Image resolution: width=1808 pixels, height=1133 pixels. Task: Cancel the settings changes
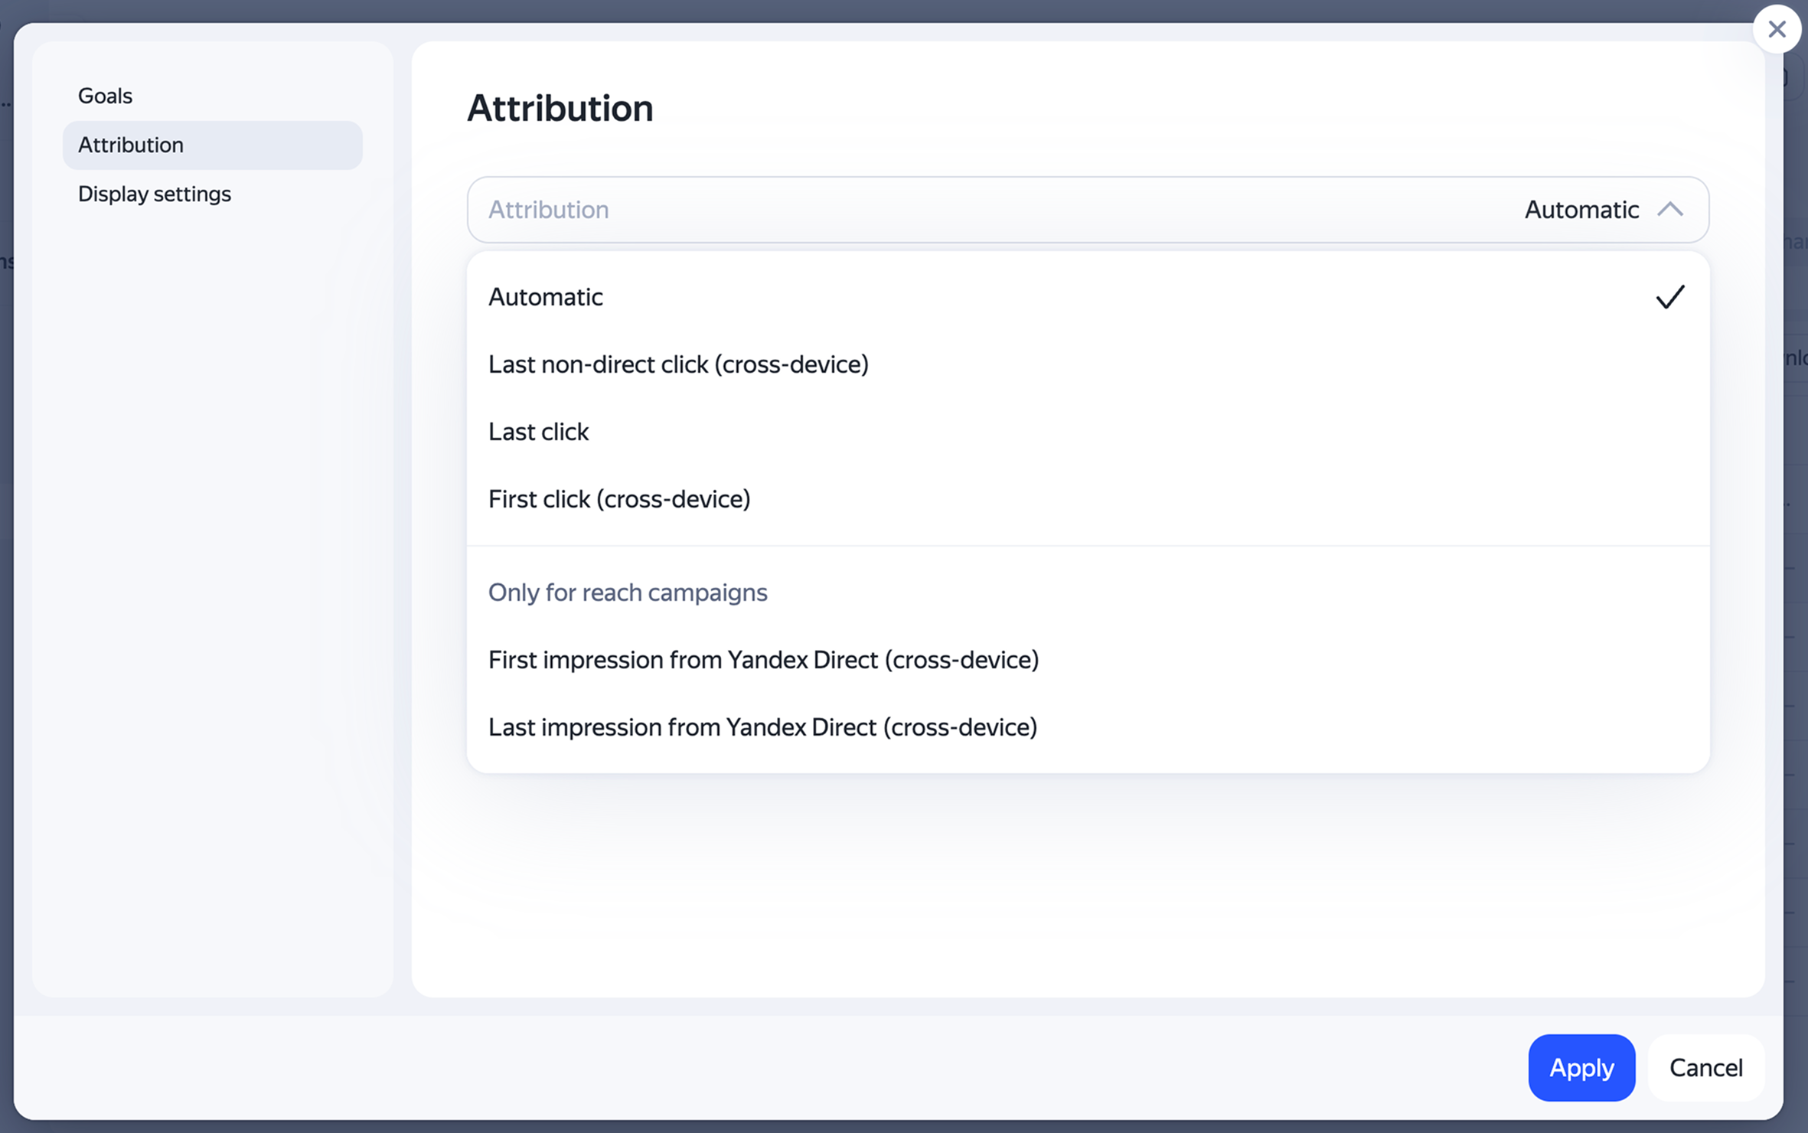(x=1705, y=1067)
